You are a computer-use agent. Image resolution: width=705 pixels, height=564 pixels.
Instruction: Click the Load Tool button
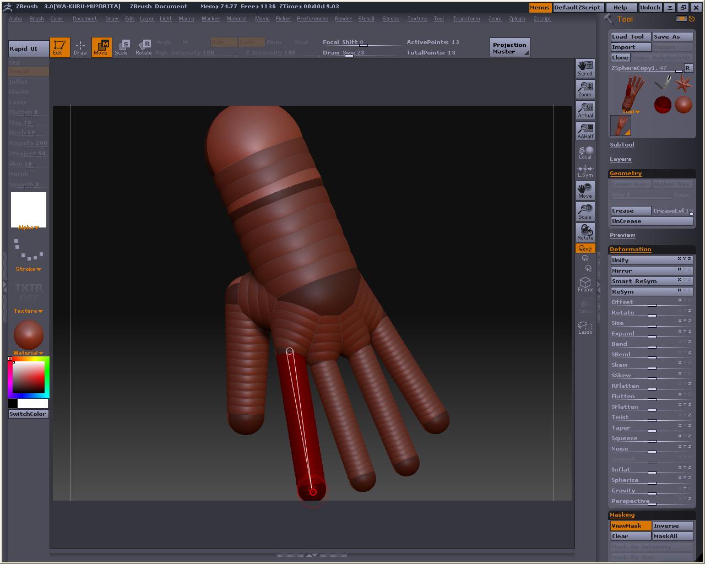point(631,36)
